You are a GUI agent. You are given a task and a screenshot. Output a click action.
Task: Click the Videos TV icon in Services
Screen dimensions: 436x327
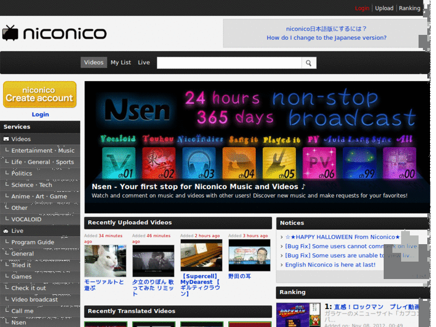tap(6, 139)
